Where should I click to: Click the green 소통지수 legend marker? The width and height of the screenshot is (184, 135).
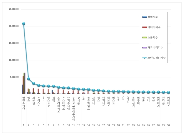coord(145,38)
